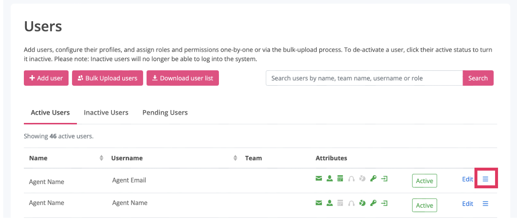Toggle Active status of second user

(424, 205)
